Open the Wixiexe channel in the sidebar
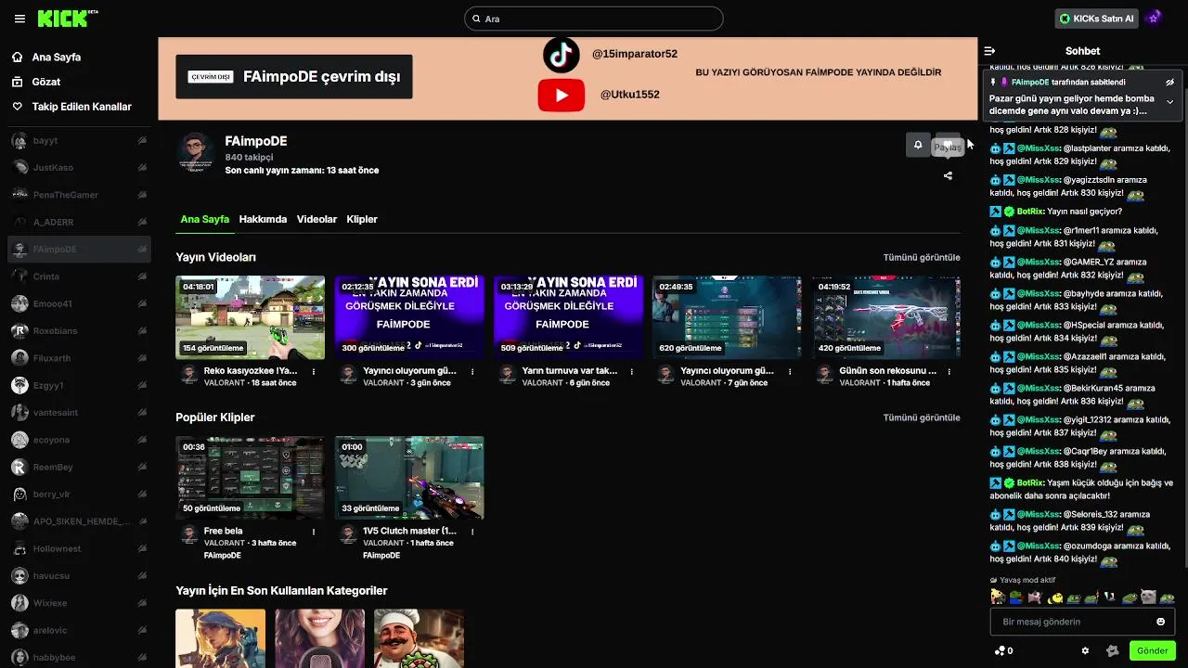Image resolution: width=1188 pixels, height=668 pixels. click(79, 603)
